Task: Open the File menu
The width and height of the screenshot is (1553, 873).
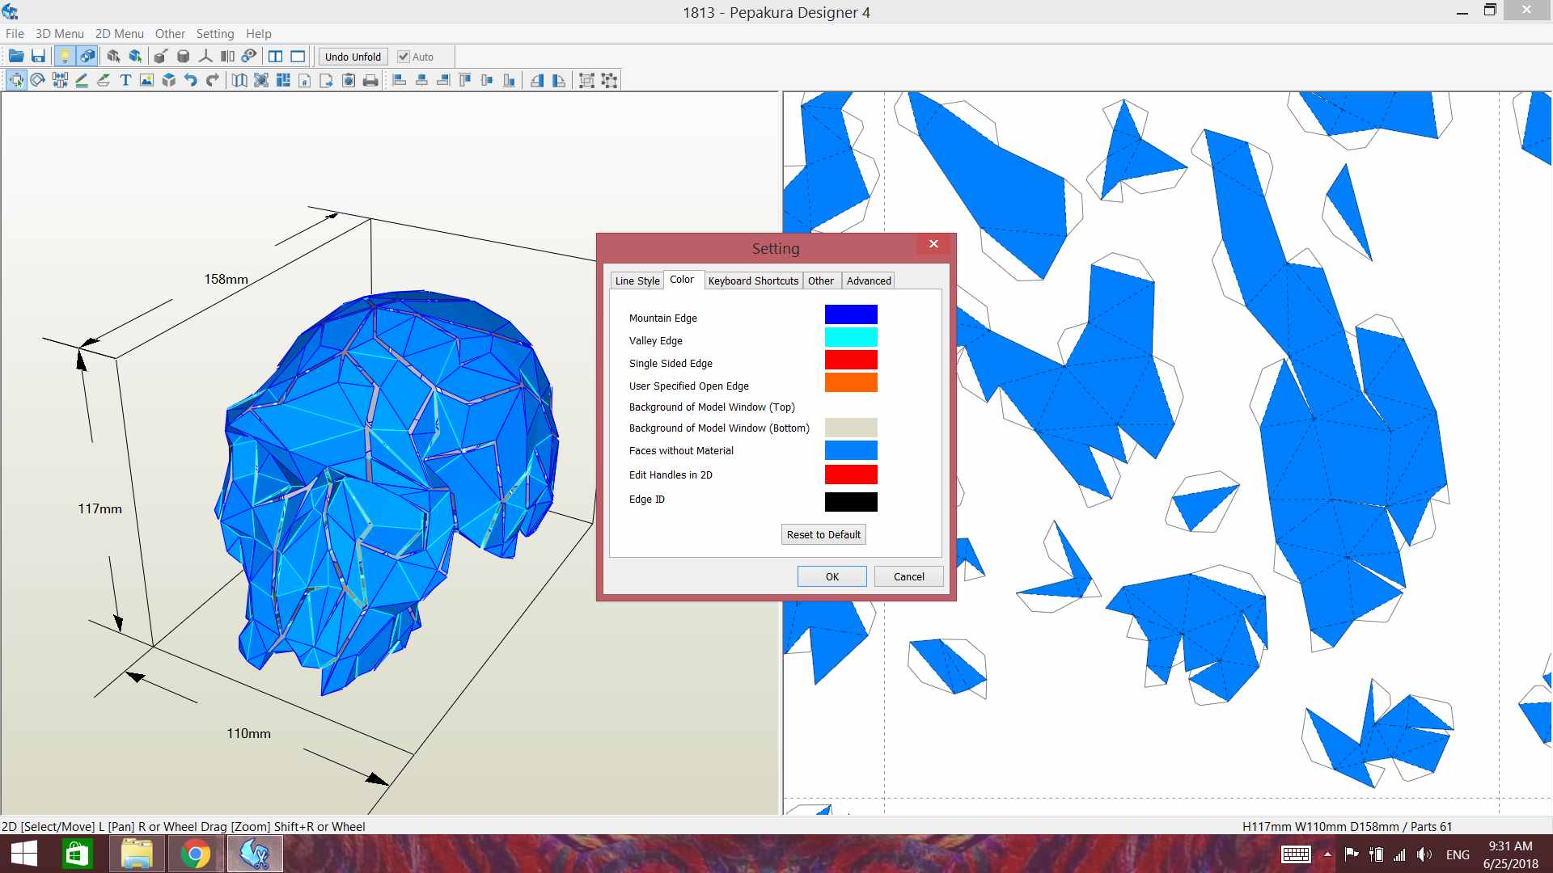Action: [x=15, y=33]
